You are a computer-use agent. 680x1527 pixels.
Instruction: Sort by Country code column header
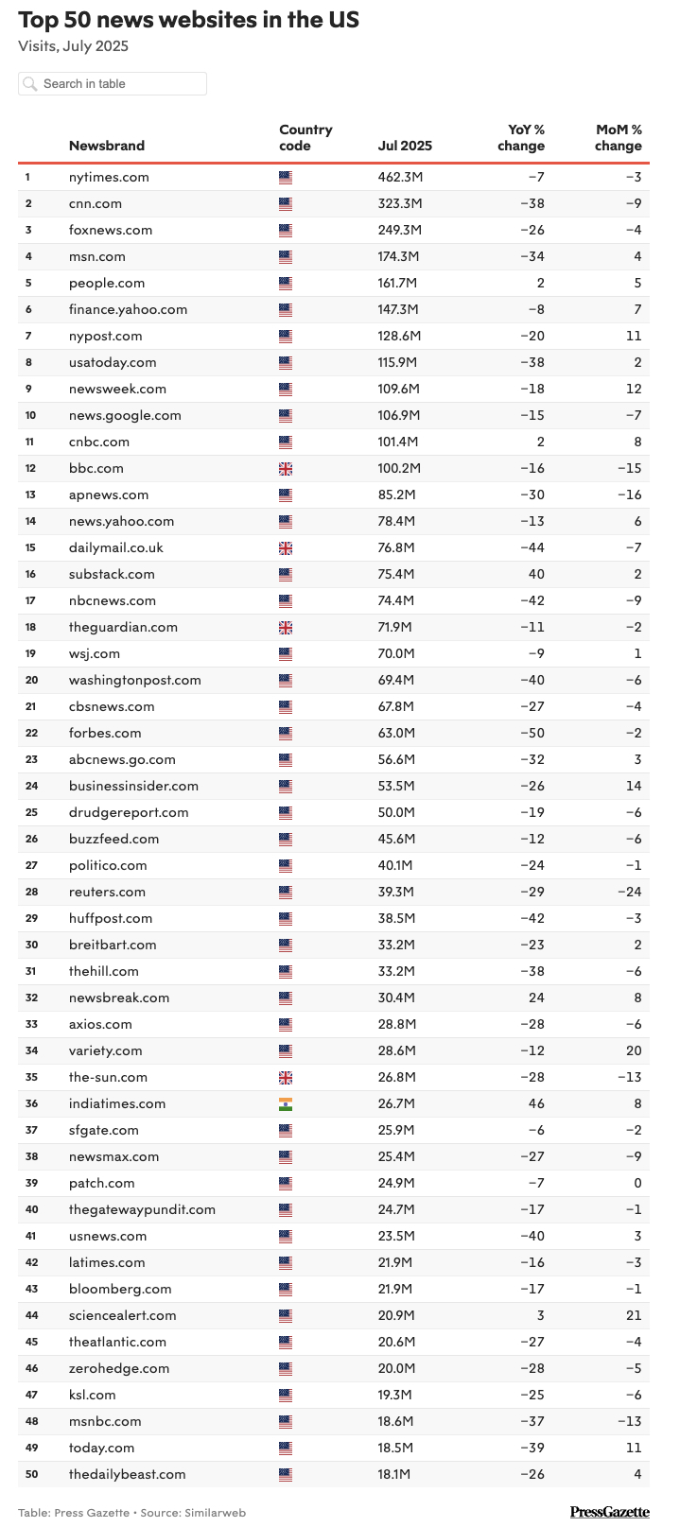[x=305, y=138]
